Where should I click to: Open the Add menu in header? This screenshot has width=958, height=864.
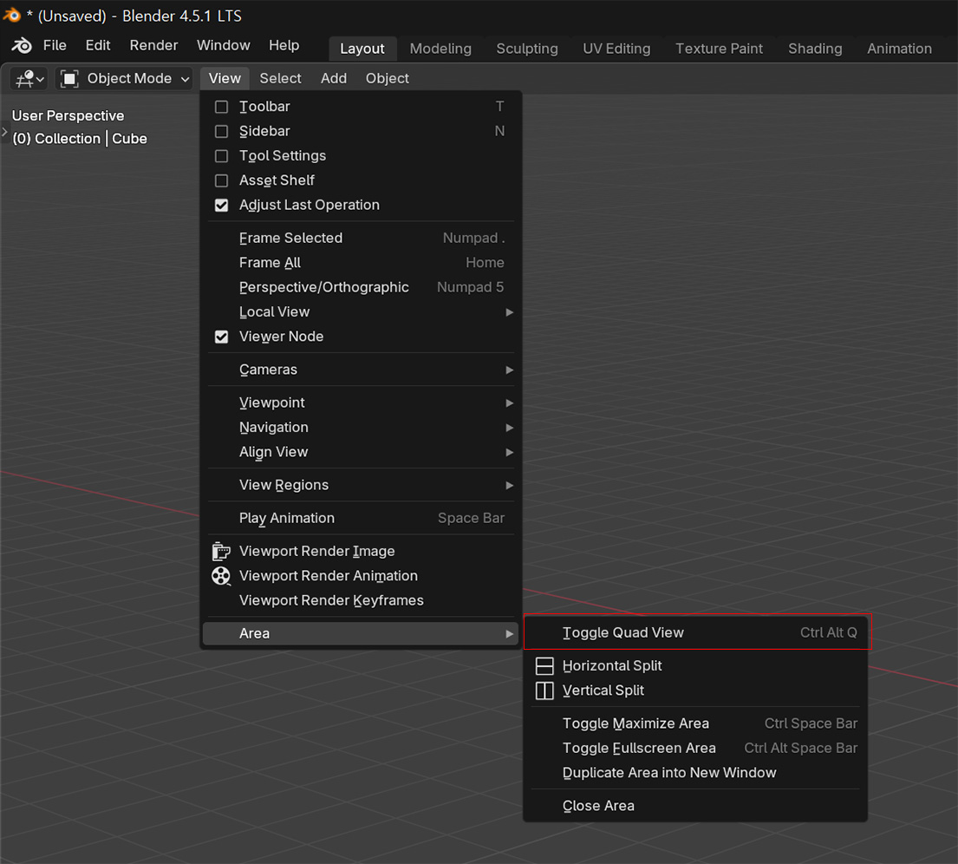(x=334, y=78)
